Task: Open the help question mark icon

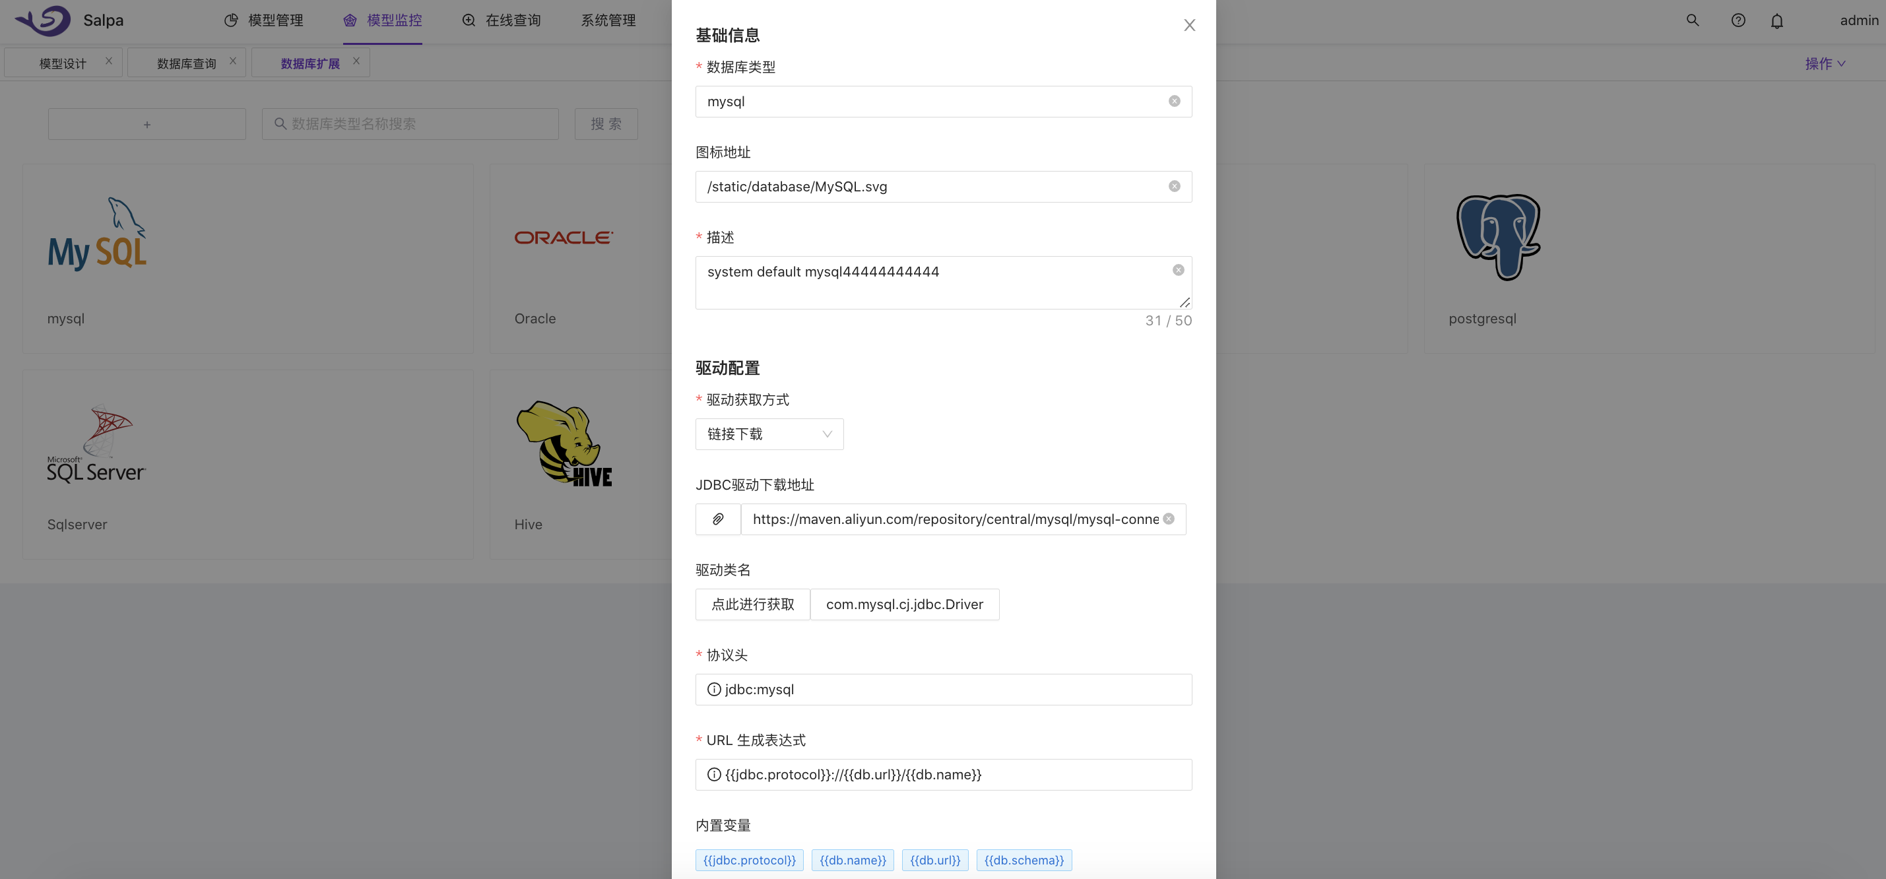Action: [1738, 20]
